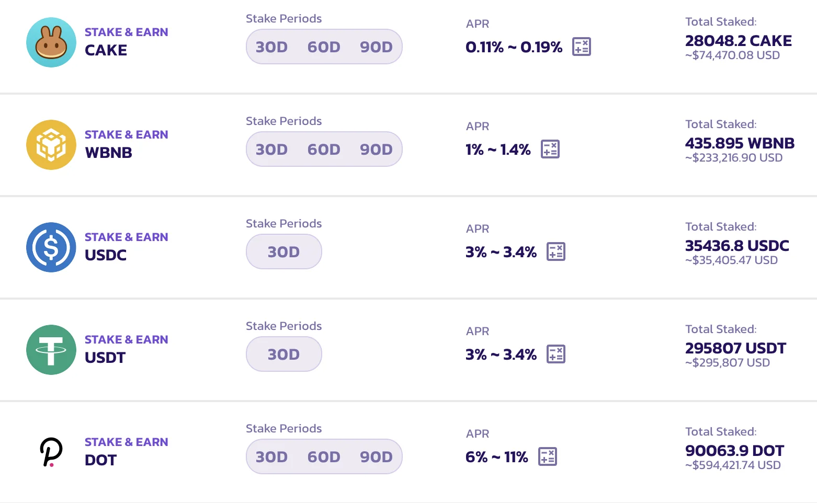
Task: Select the 90D stake period for DOT
Action: tap(376, 457)
